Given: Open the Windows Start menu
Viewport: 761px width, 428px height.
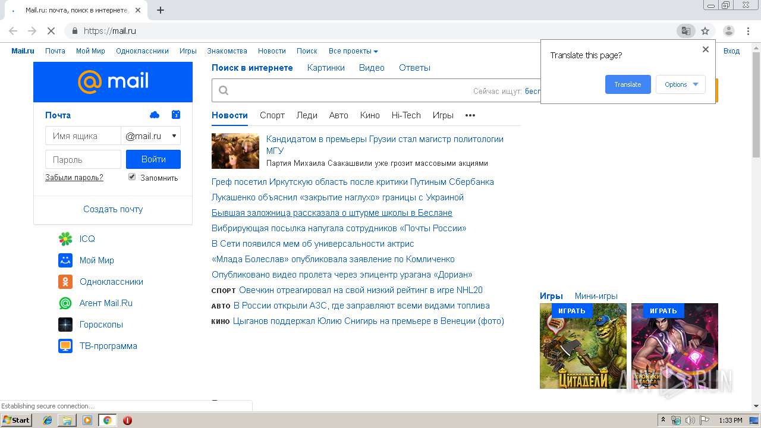Looking at the screenshot, I should pyautogui.click(x=16, y=420).
